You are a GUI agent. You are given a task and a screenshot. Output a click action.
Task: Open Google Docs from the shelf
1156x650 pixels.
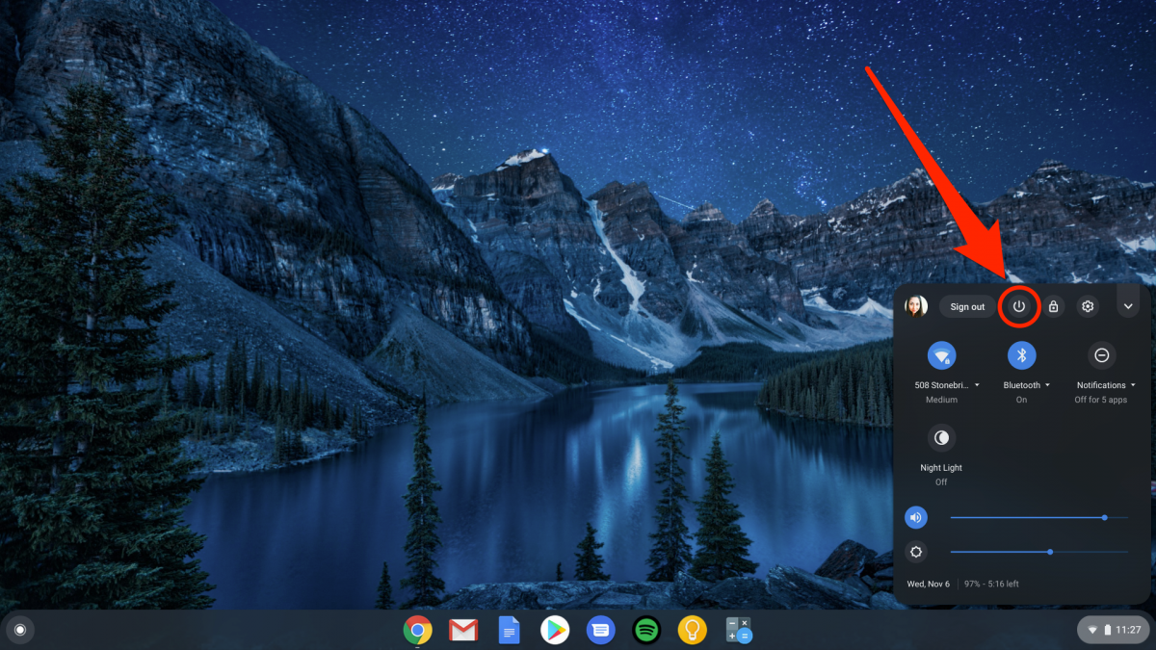pyautogui.click(x=510, y=631)
